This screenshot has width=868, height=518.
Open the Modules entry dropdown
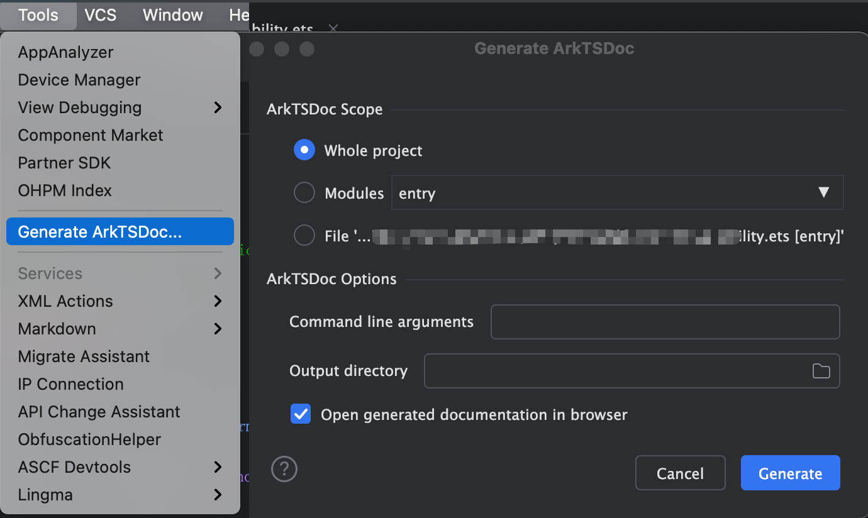(617, 192)
